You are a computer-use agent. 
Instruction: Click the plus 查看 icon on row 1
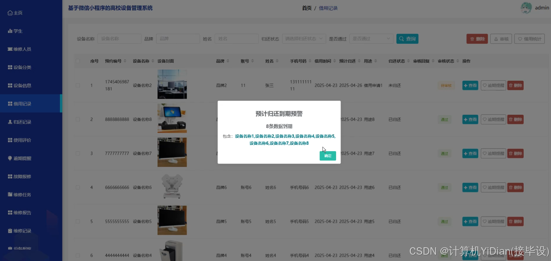pos(465,85)
